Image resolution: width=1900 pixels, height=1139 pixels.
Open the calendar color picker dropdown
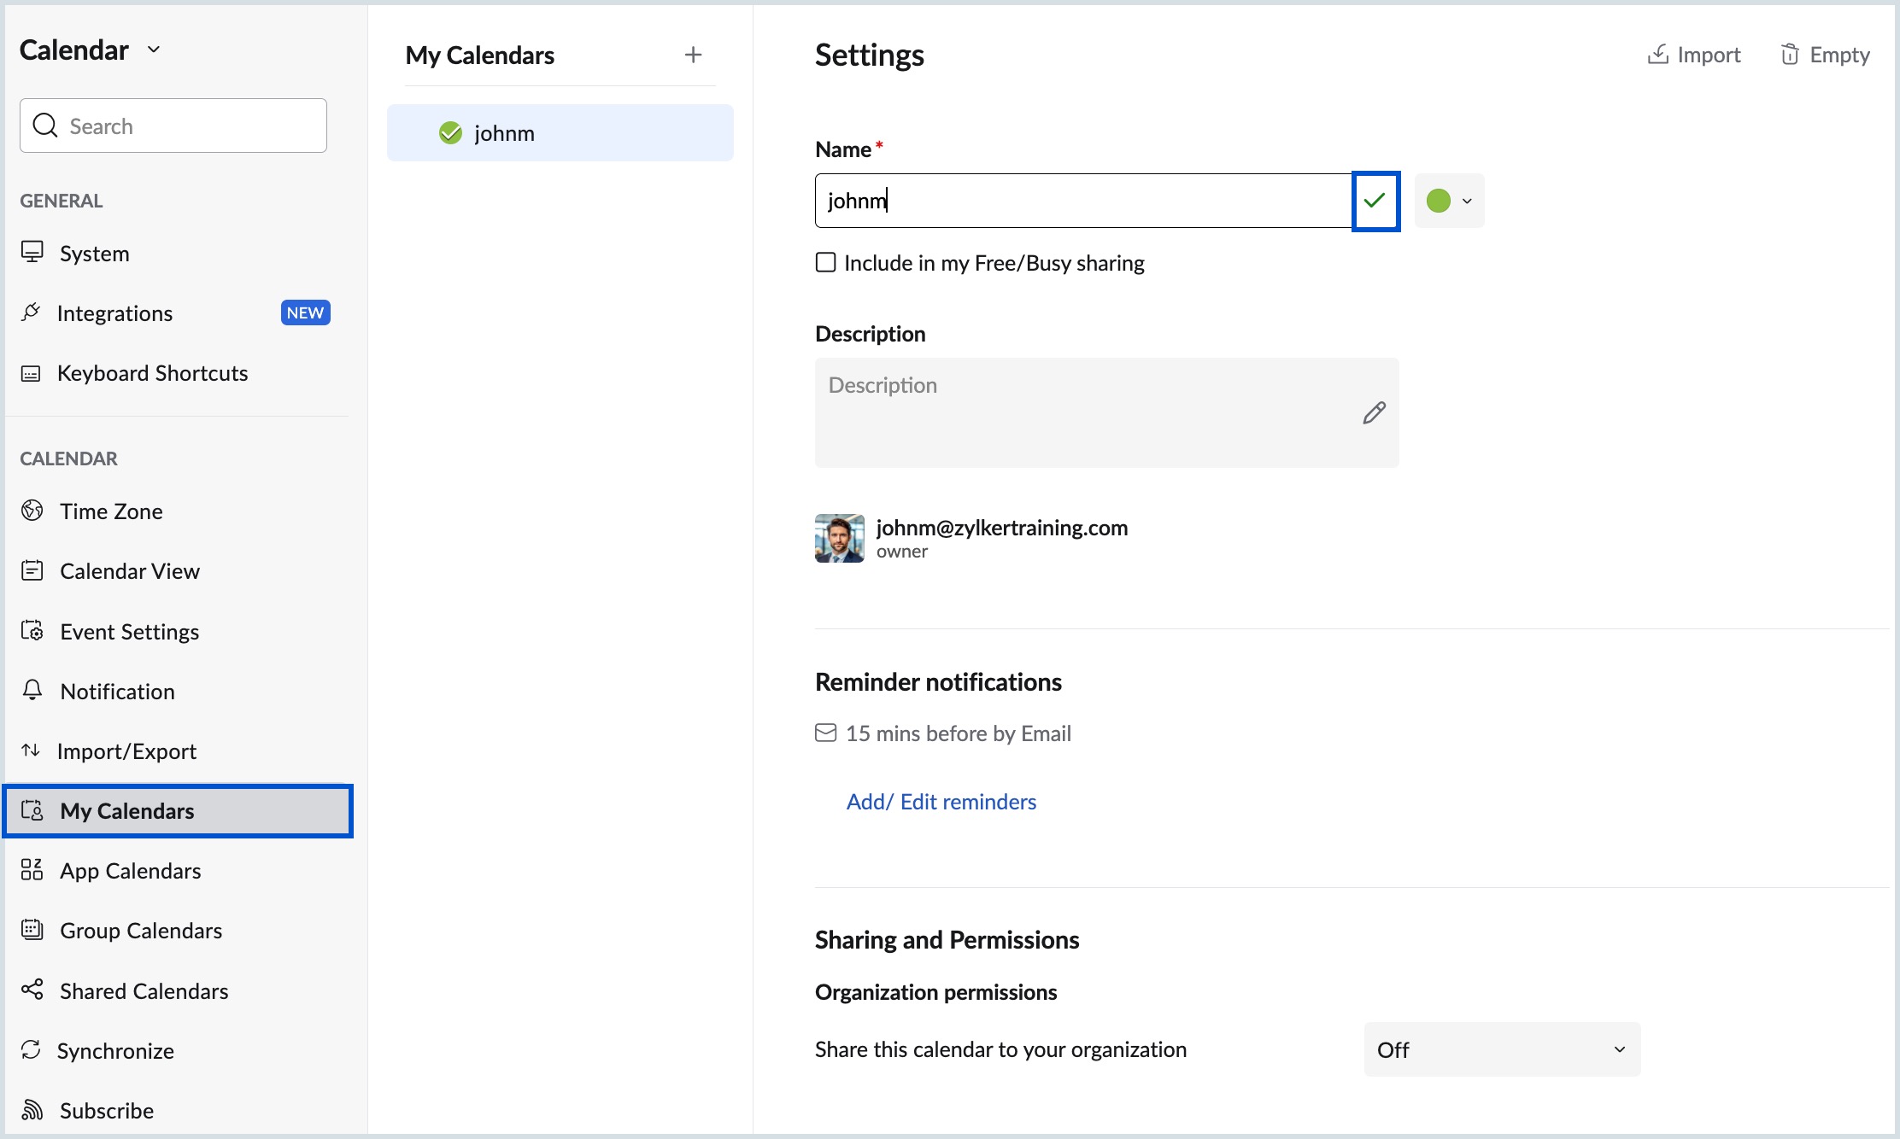click(x=1449, y=201)
